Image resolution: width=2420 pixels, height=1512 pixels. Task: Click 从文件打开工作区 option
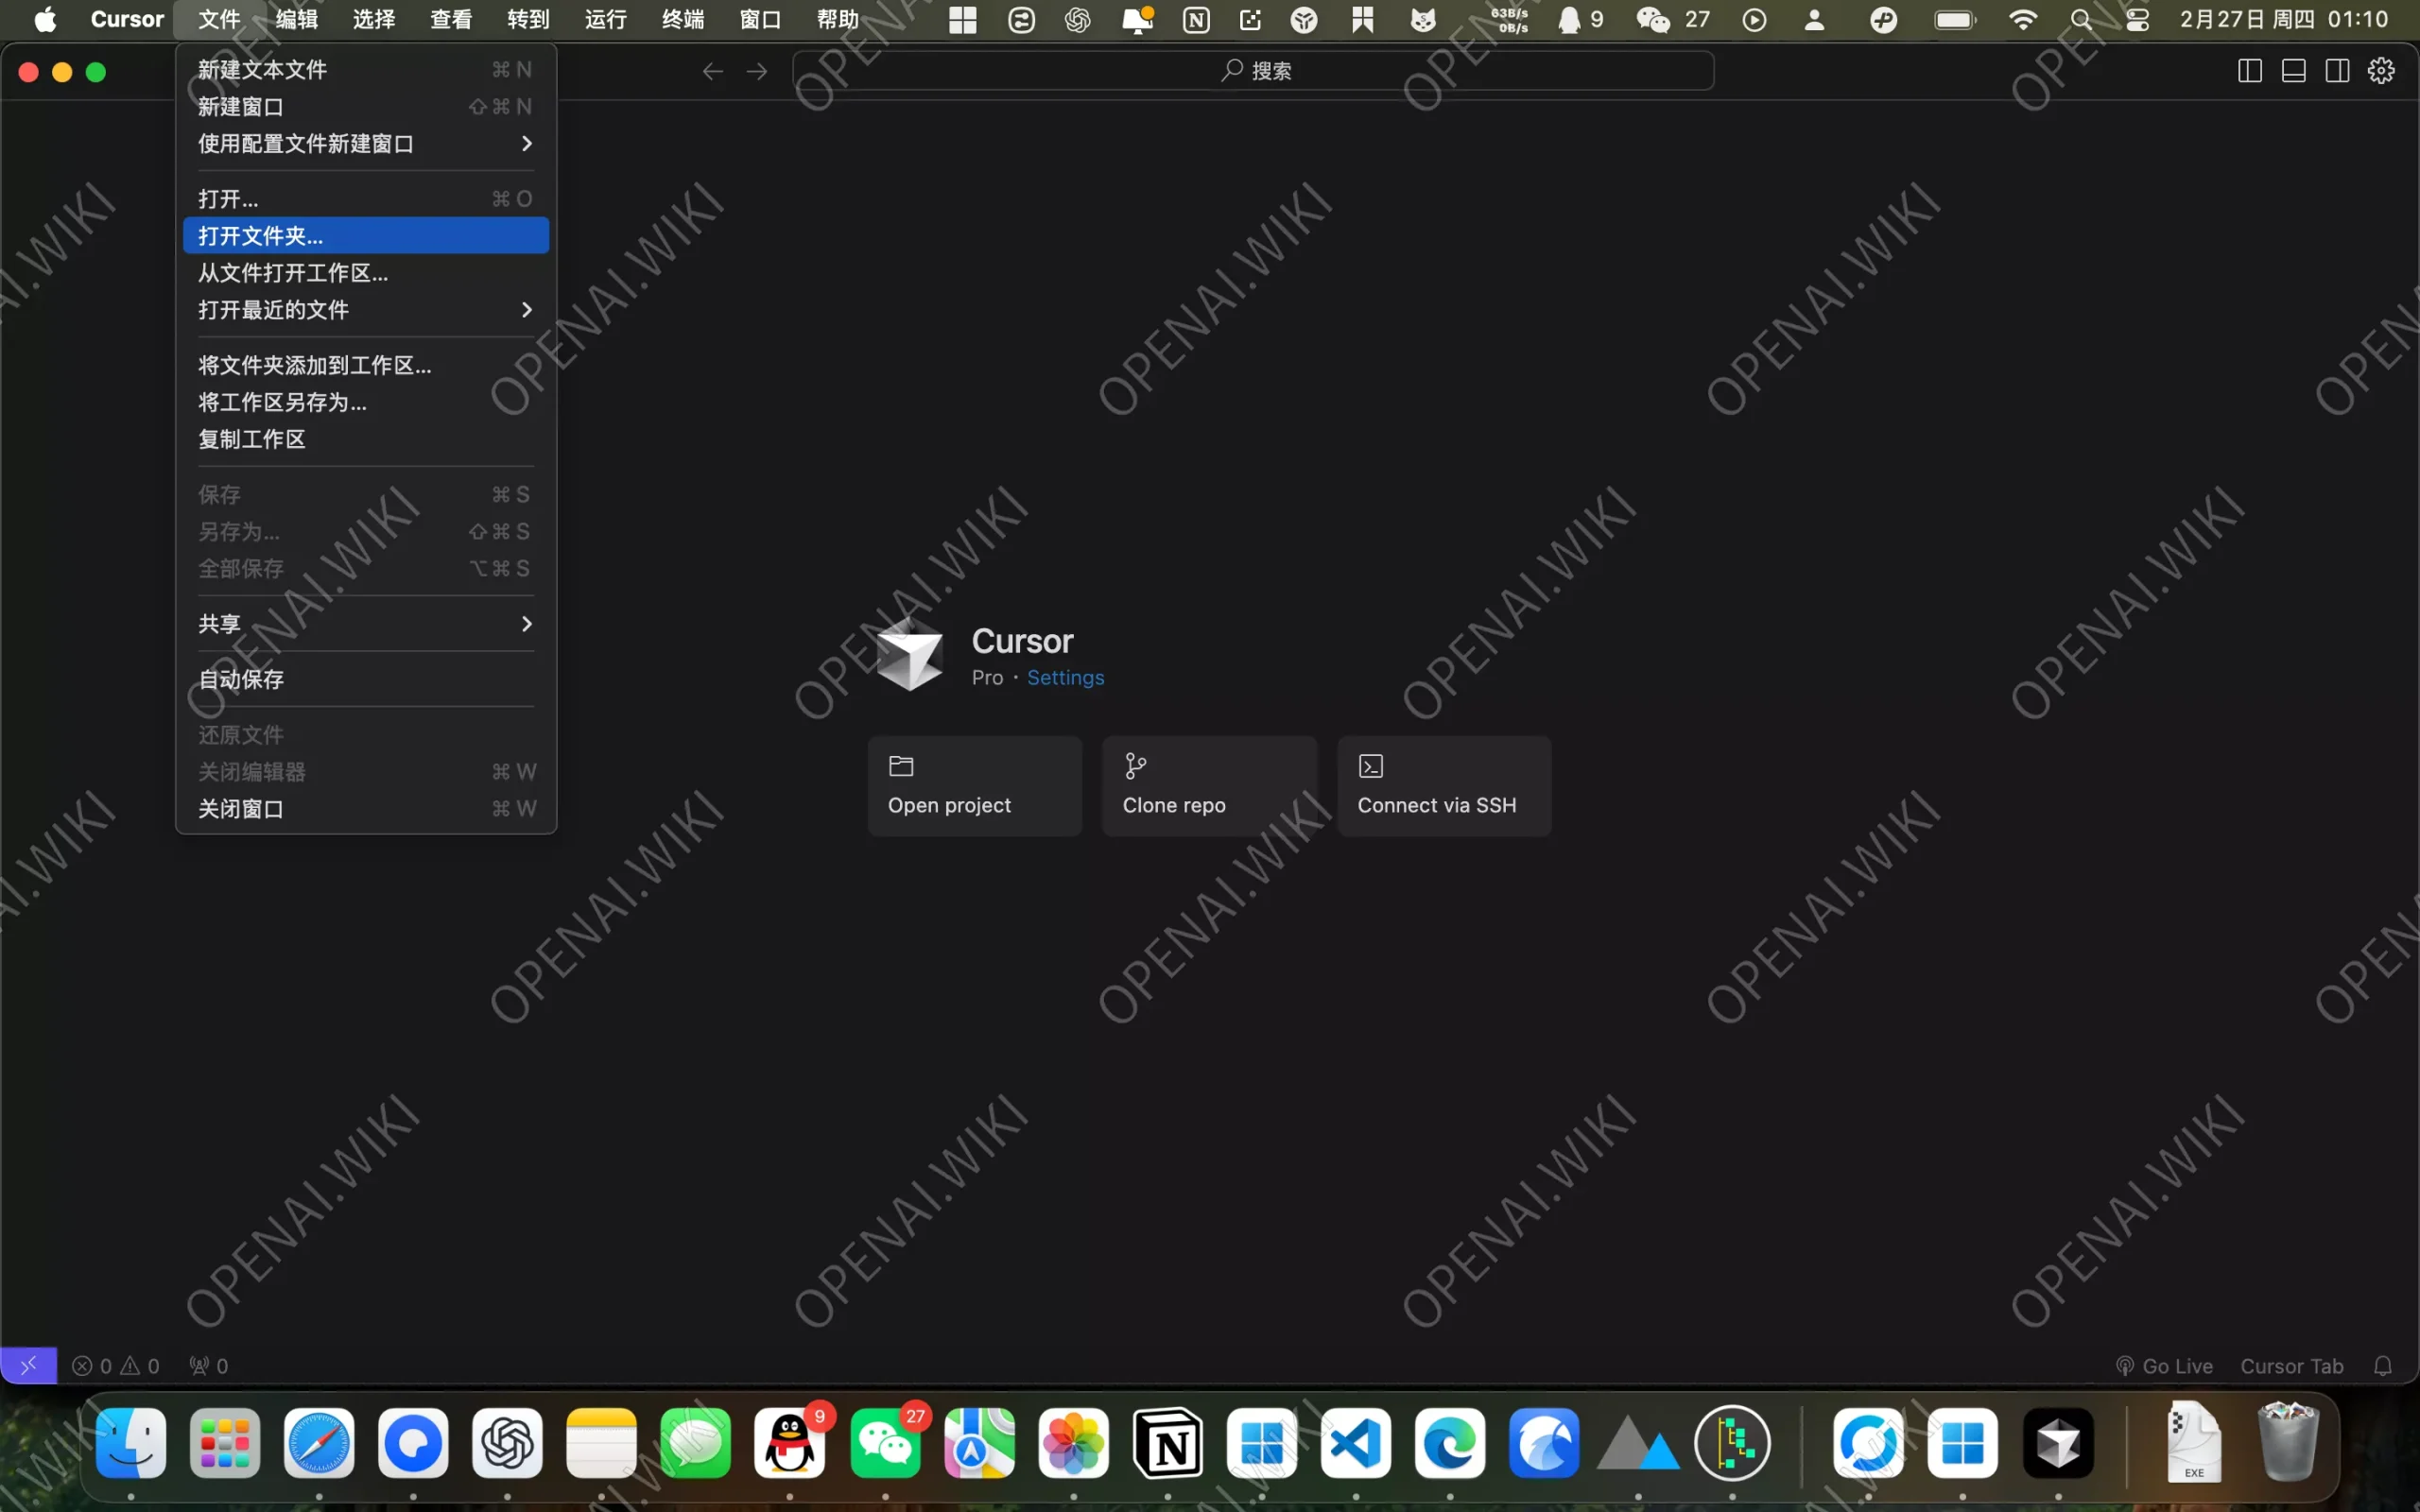pos(293,272)
